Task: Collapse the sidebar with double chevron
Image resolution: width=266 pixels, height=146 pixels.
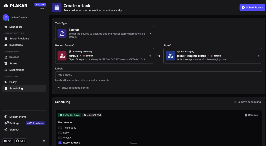Action: [44, 141]
